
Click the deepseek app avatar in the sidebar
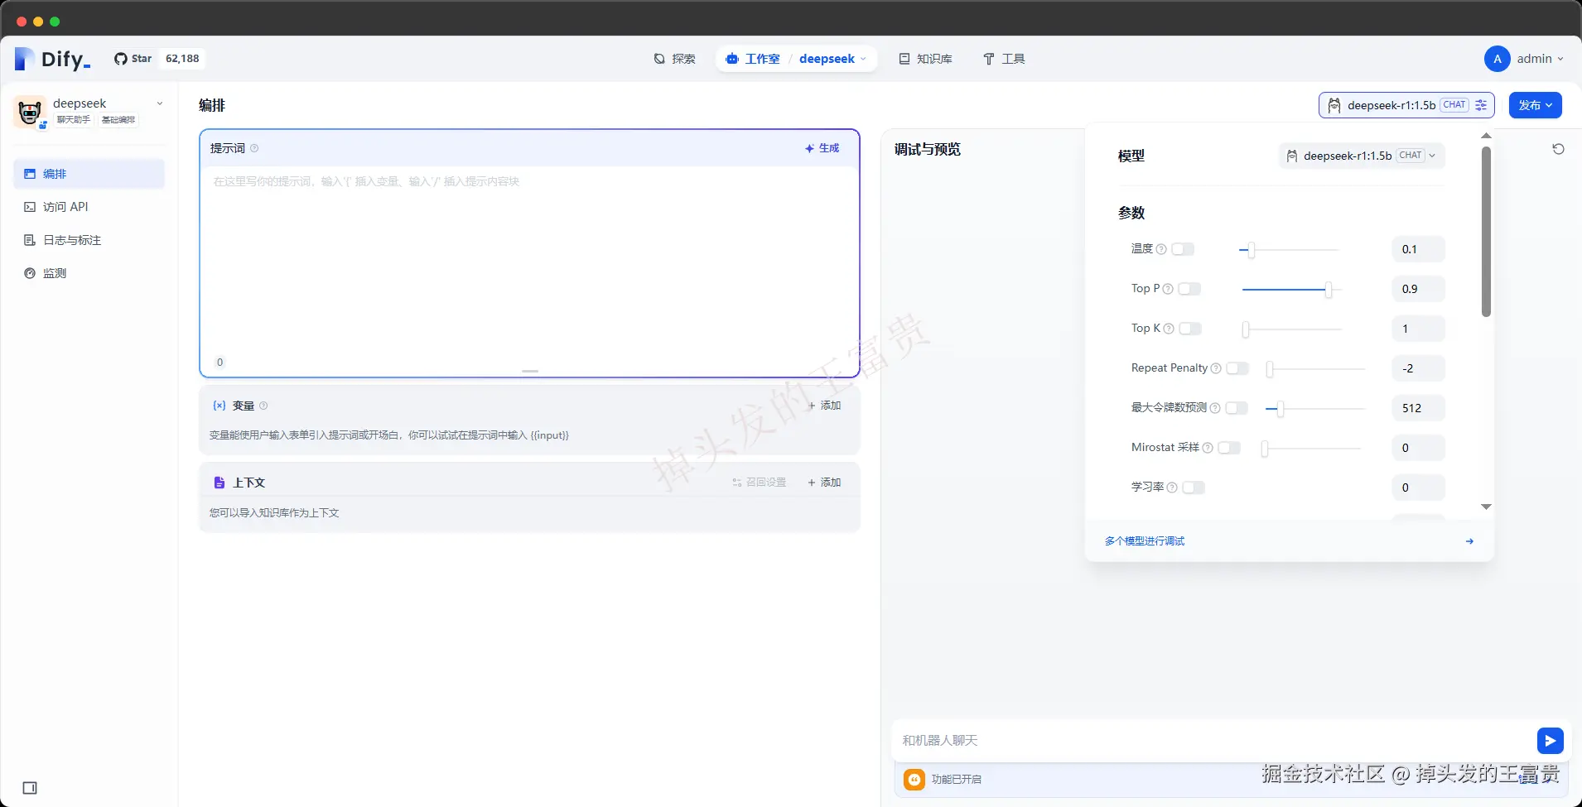point(30,111)
